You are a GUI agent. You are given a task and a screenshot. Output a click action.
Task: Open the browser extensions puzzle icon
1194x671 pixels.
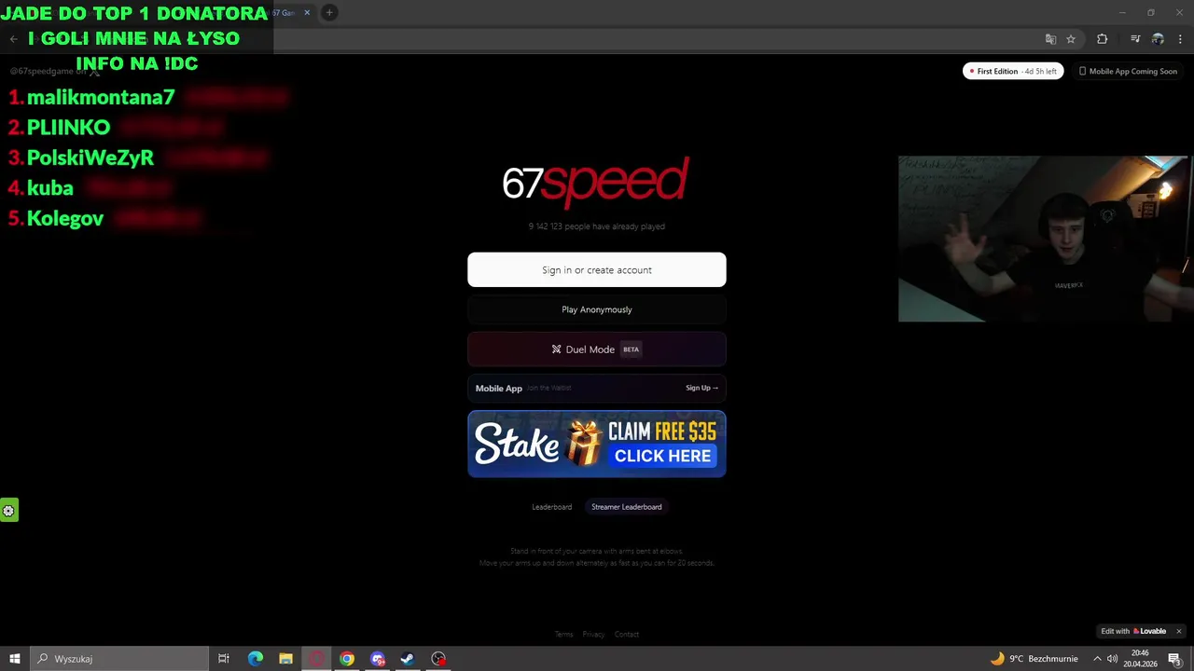pos(1102,39)
